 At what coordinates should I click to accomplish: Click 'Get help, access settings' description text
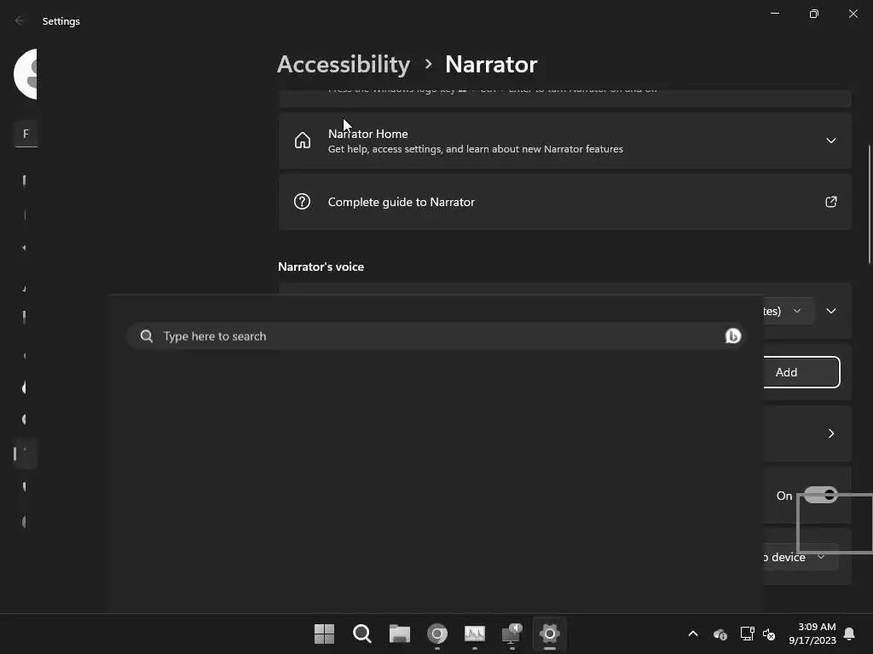coord(475,149)
